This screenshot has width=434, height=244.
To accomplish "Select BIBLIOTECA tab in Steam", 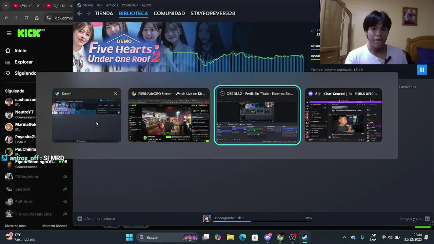I will [133, 14].
